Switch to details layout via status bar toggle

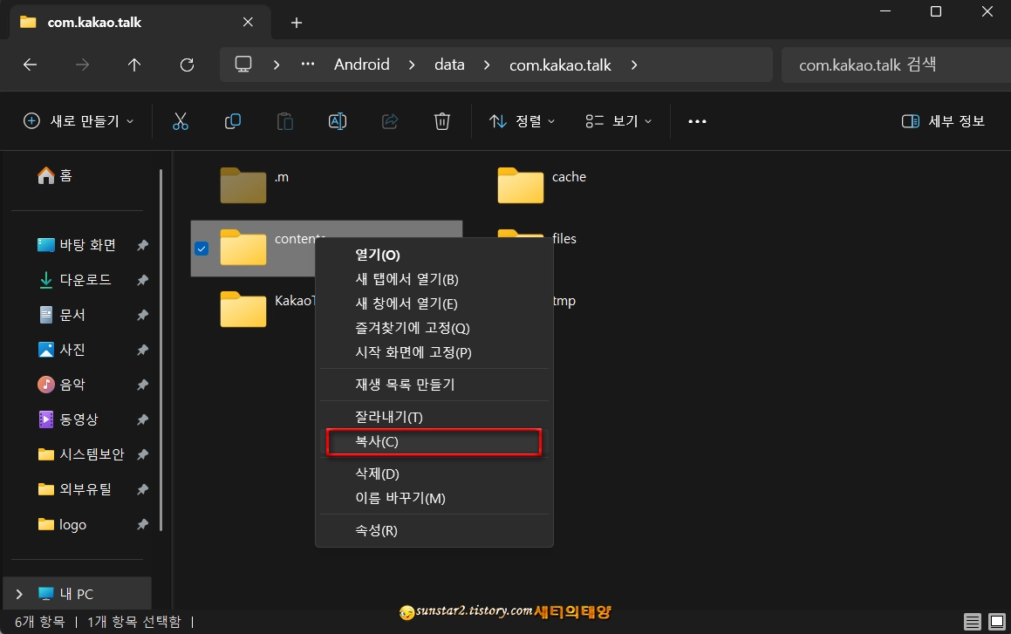point(973,622)
